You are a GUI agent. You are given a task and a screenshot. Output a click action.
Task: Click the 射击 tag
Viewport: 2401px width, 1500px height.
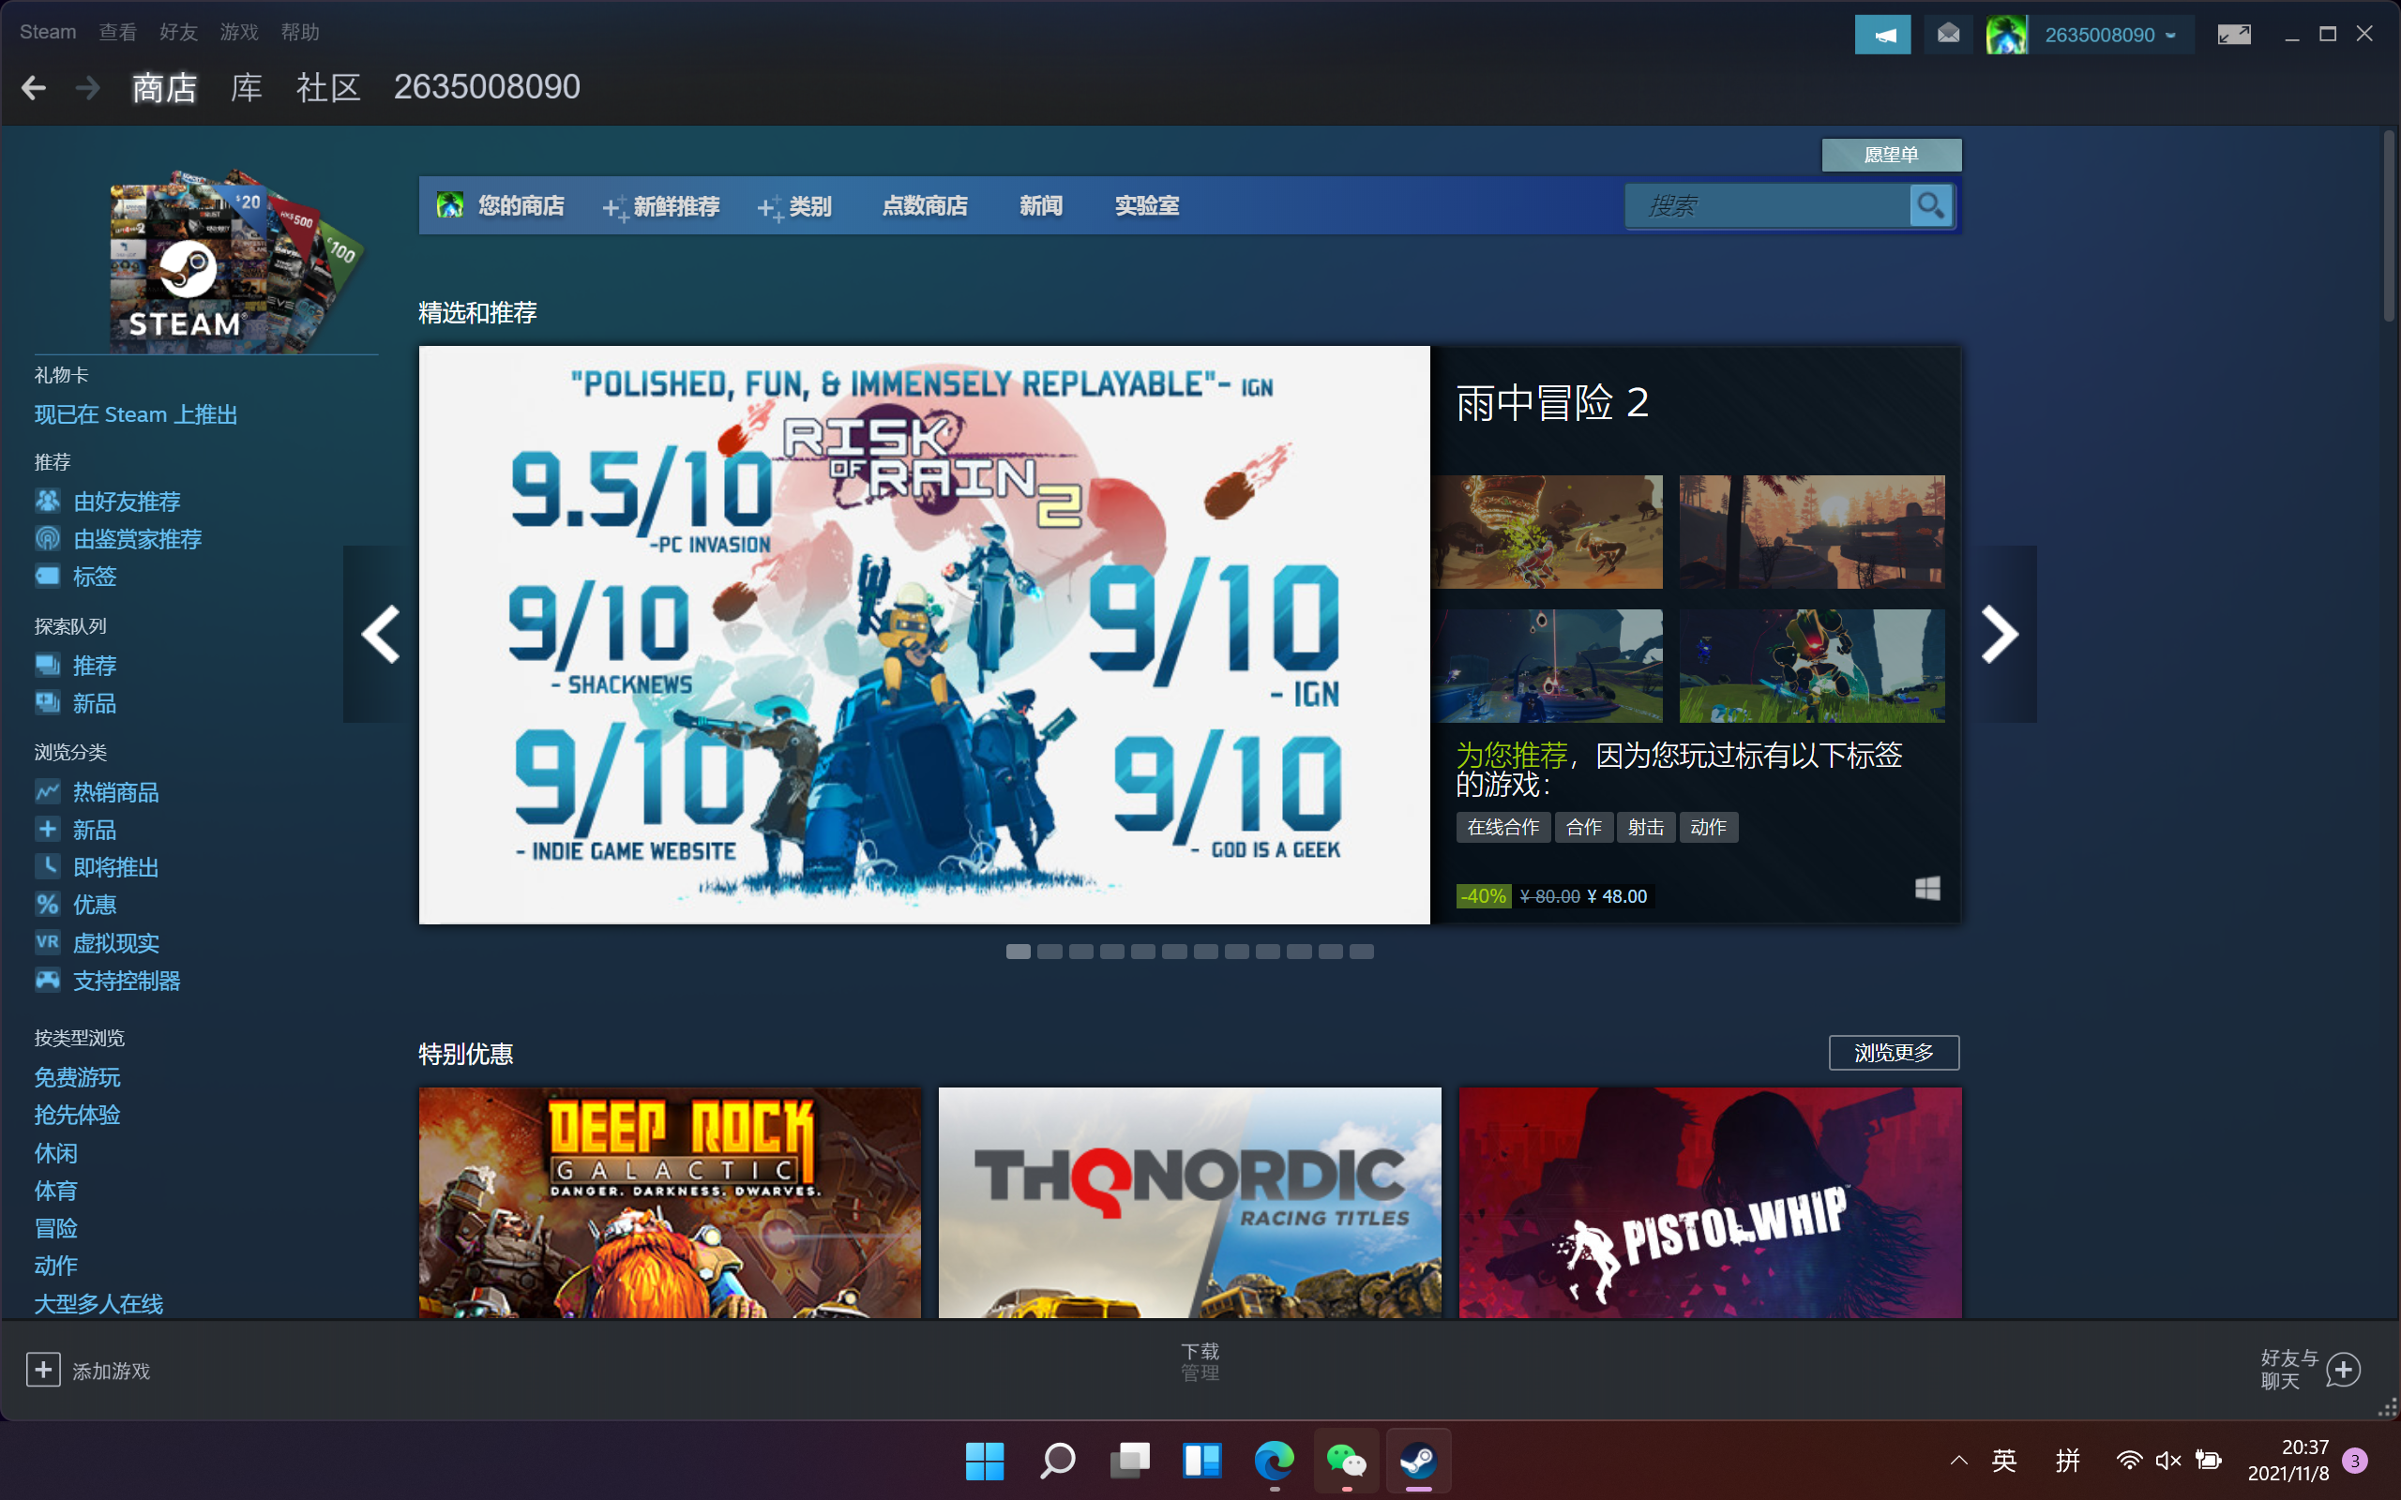pos(1646,828)
